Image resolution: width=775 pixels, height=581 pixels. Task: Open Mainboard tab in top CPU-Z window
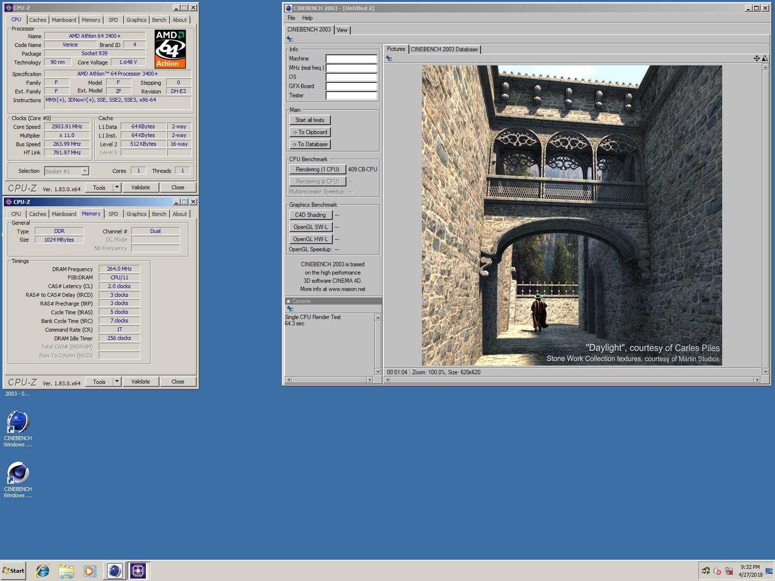click(x=64, y=20)
